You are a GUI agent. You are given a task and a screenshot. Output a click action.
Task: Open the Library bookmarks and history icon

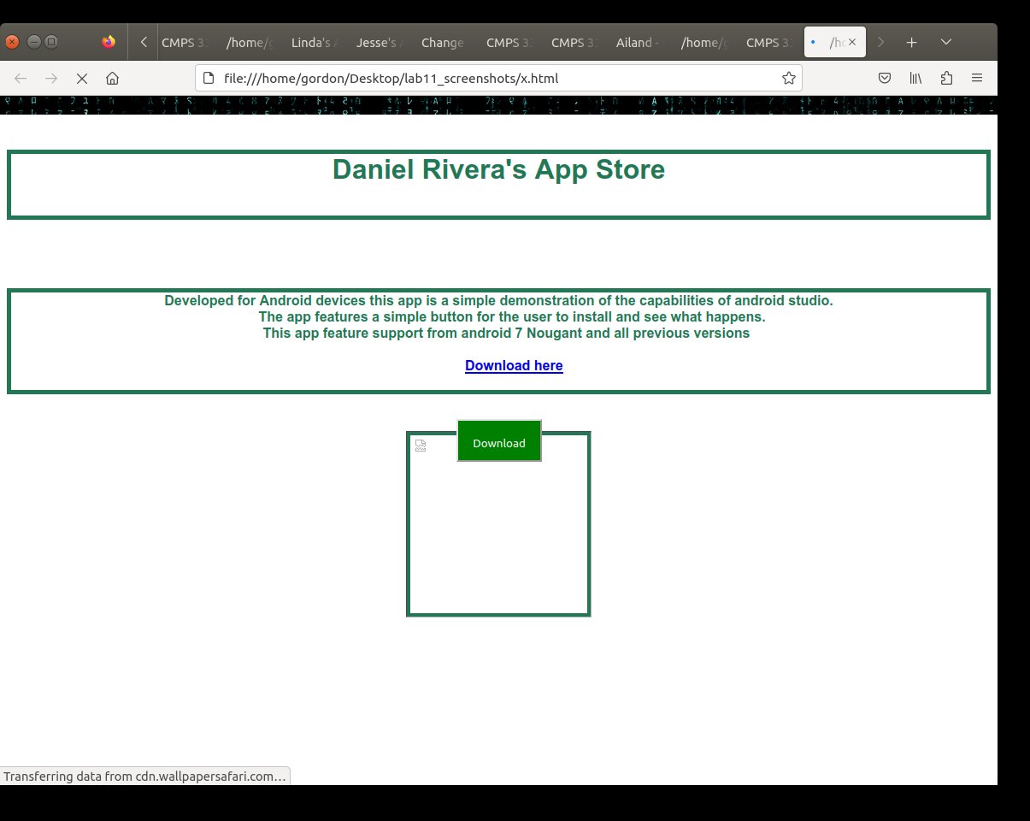[x=915, y=79]
